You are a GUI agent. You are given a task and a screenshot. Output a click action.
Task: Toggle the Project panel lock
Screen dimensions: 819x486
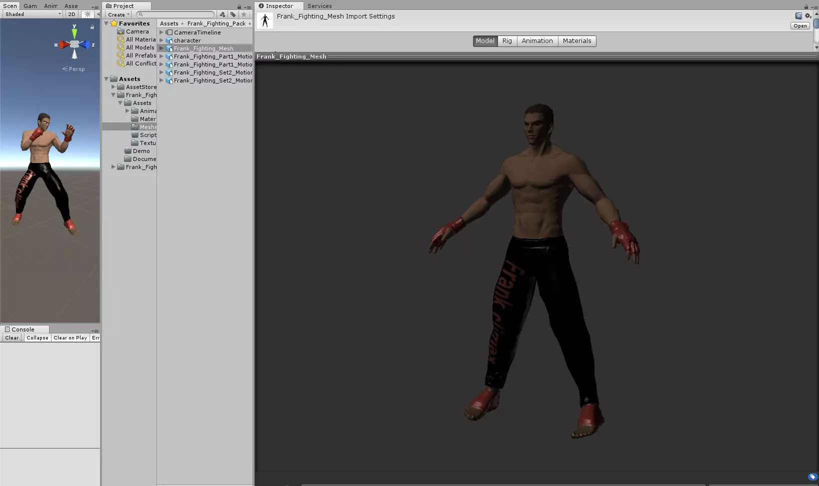click(239, 6)
